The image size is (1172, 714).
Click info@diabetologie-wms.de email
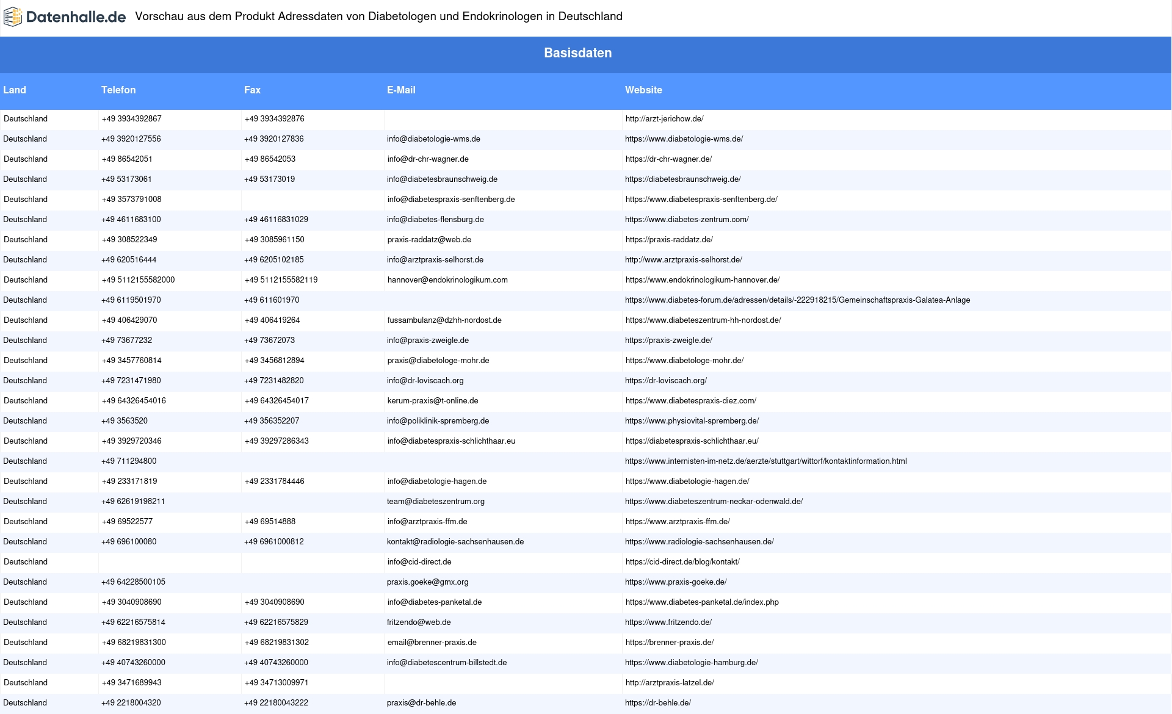433,139
